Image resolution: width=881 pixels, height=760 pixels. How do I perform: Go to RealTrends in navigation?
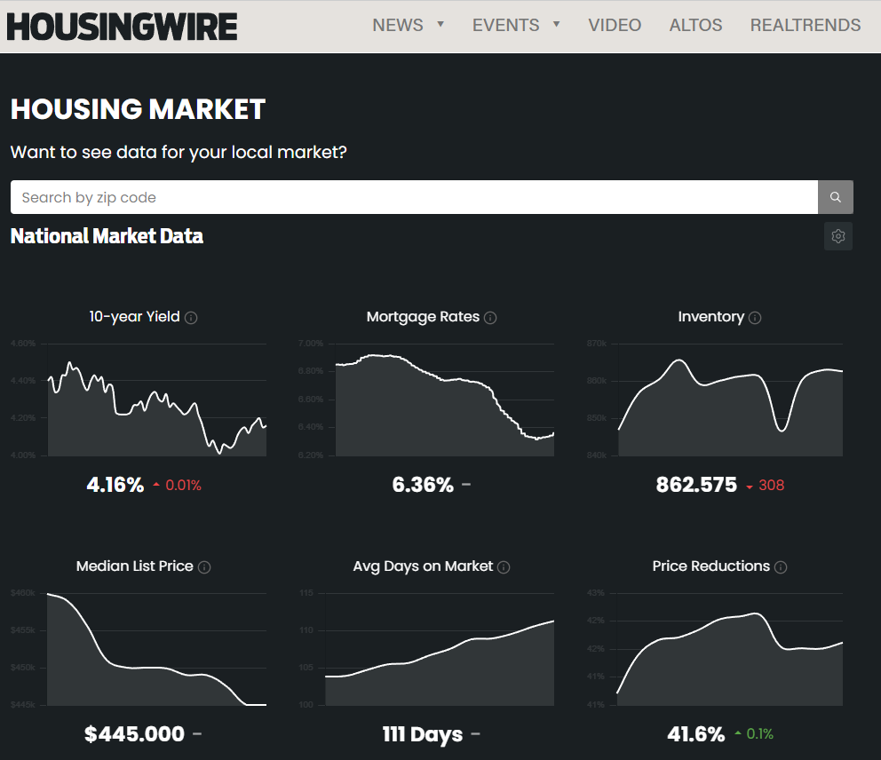805,25
